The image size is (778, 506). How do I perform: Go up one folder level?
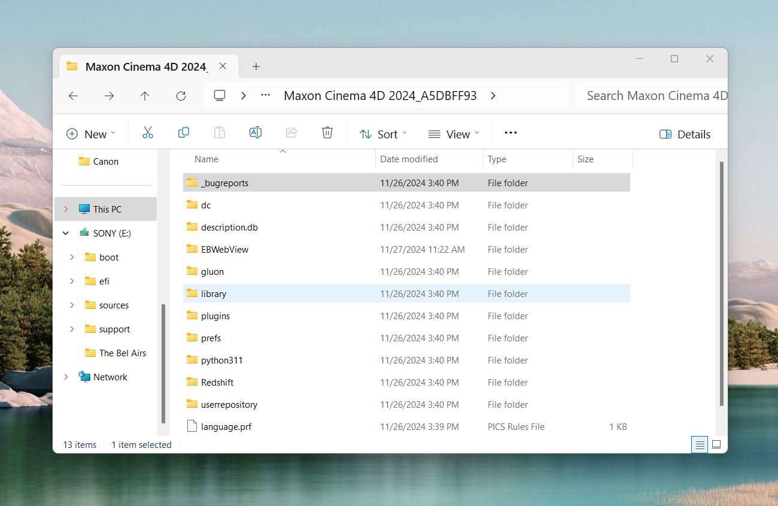pyautogui.click(x=145, y=96)
